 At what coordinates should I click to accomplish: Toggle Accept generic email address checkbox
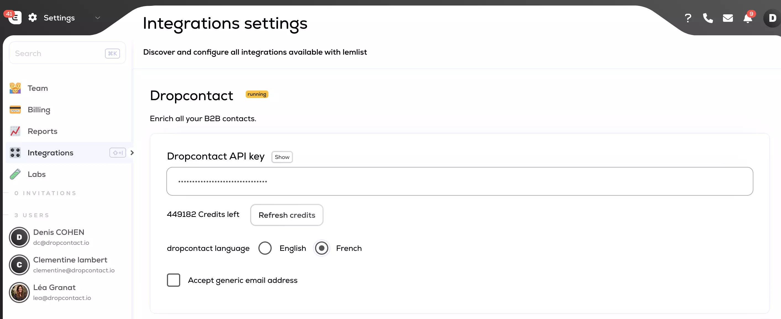[174, 280]
